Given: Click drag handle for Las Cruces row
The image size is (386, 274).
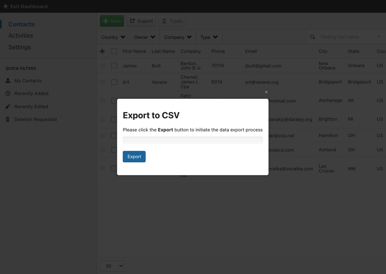Looking at the screenshot, I should 103,168.
